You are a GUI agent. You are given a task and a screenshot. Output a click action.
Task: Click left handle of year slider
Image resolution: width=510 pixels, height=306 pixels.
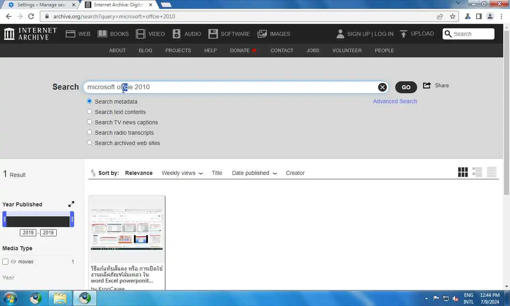pyautogui.click(x=5, y=220)
